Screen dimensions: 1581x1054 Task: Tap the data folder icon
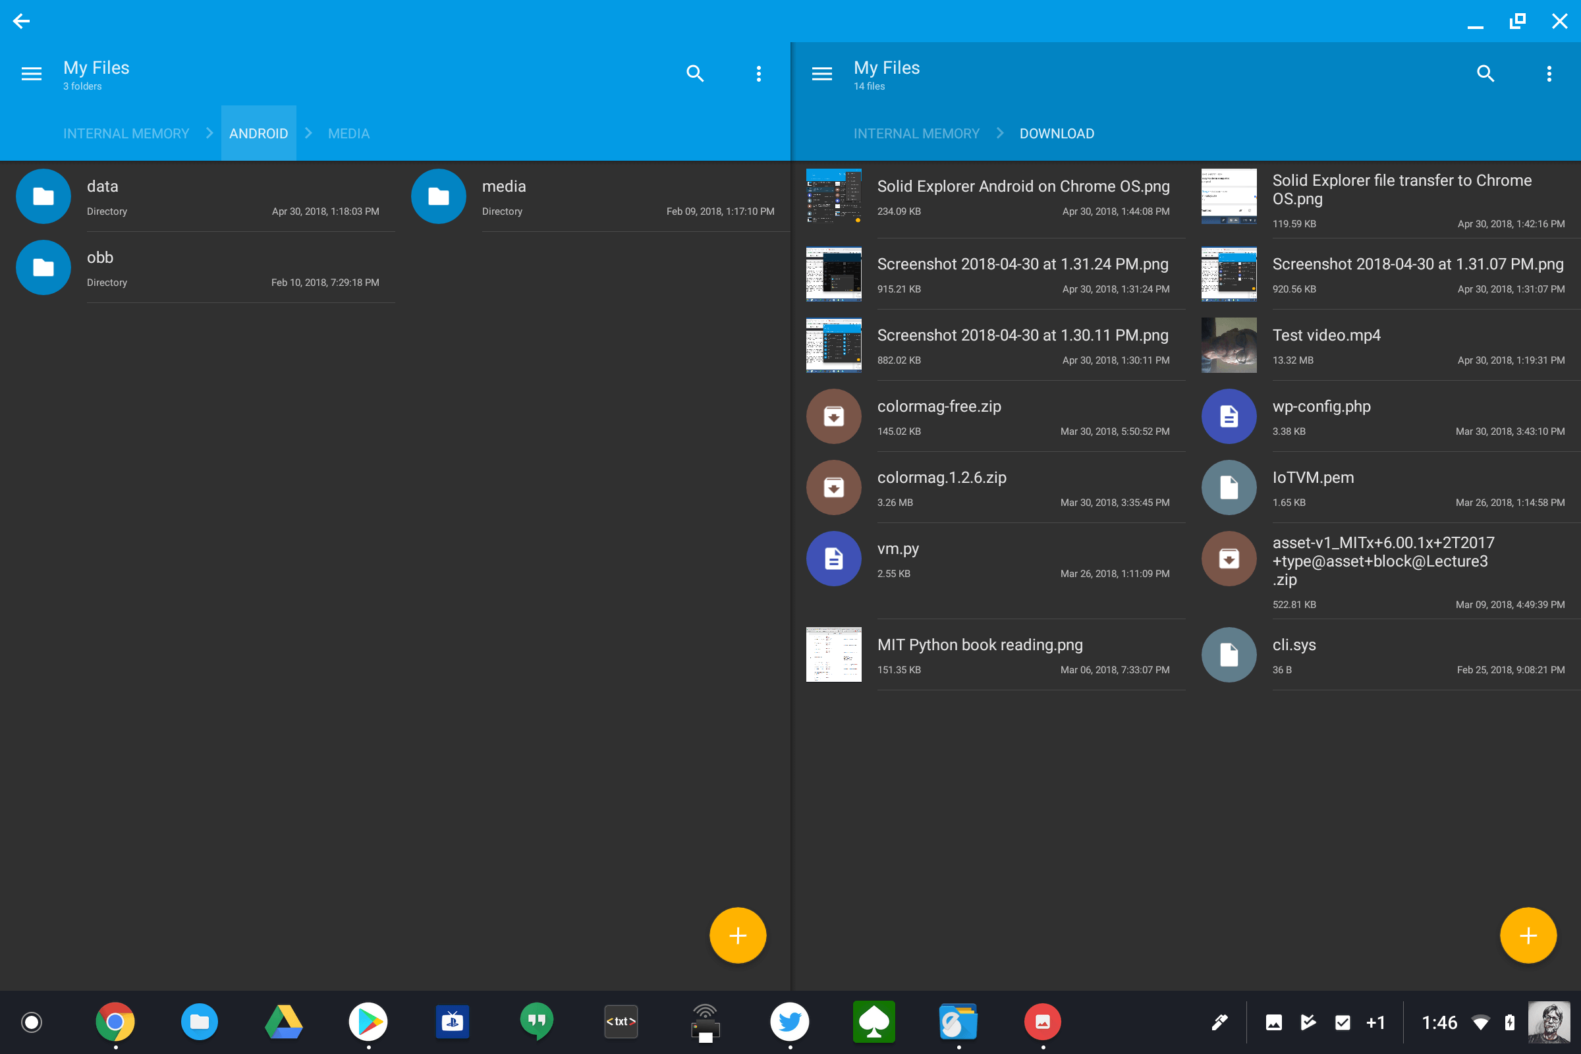[43, 196]
